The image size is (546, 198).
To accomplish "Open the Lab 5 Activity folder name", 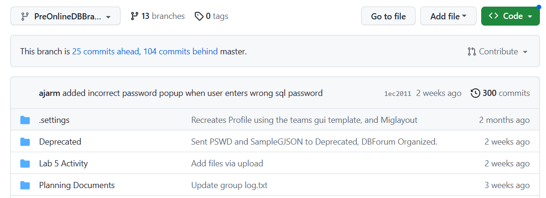I will pyautogui.click(x=63, y=164).
